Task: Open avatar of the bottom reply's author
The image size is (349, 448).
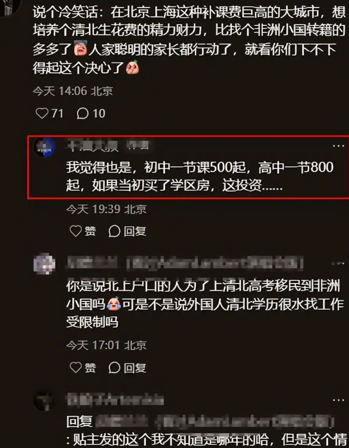Action: click(x=45, y=401)
